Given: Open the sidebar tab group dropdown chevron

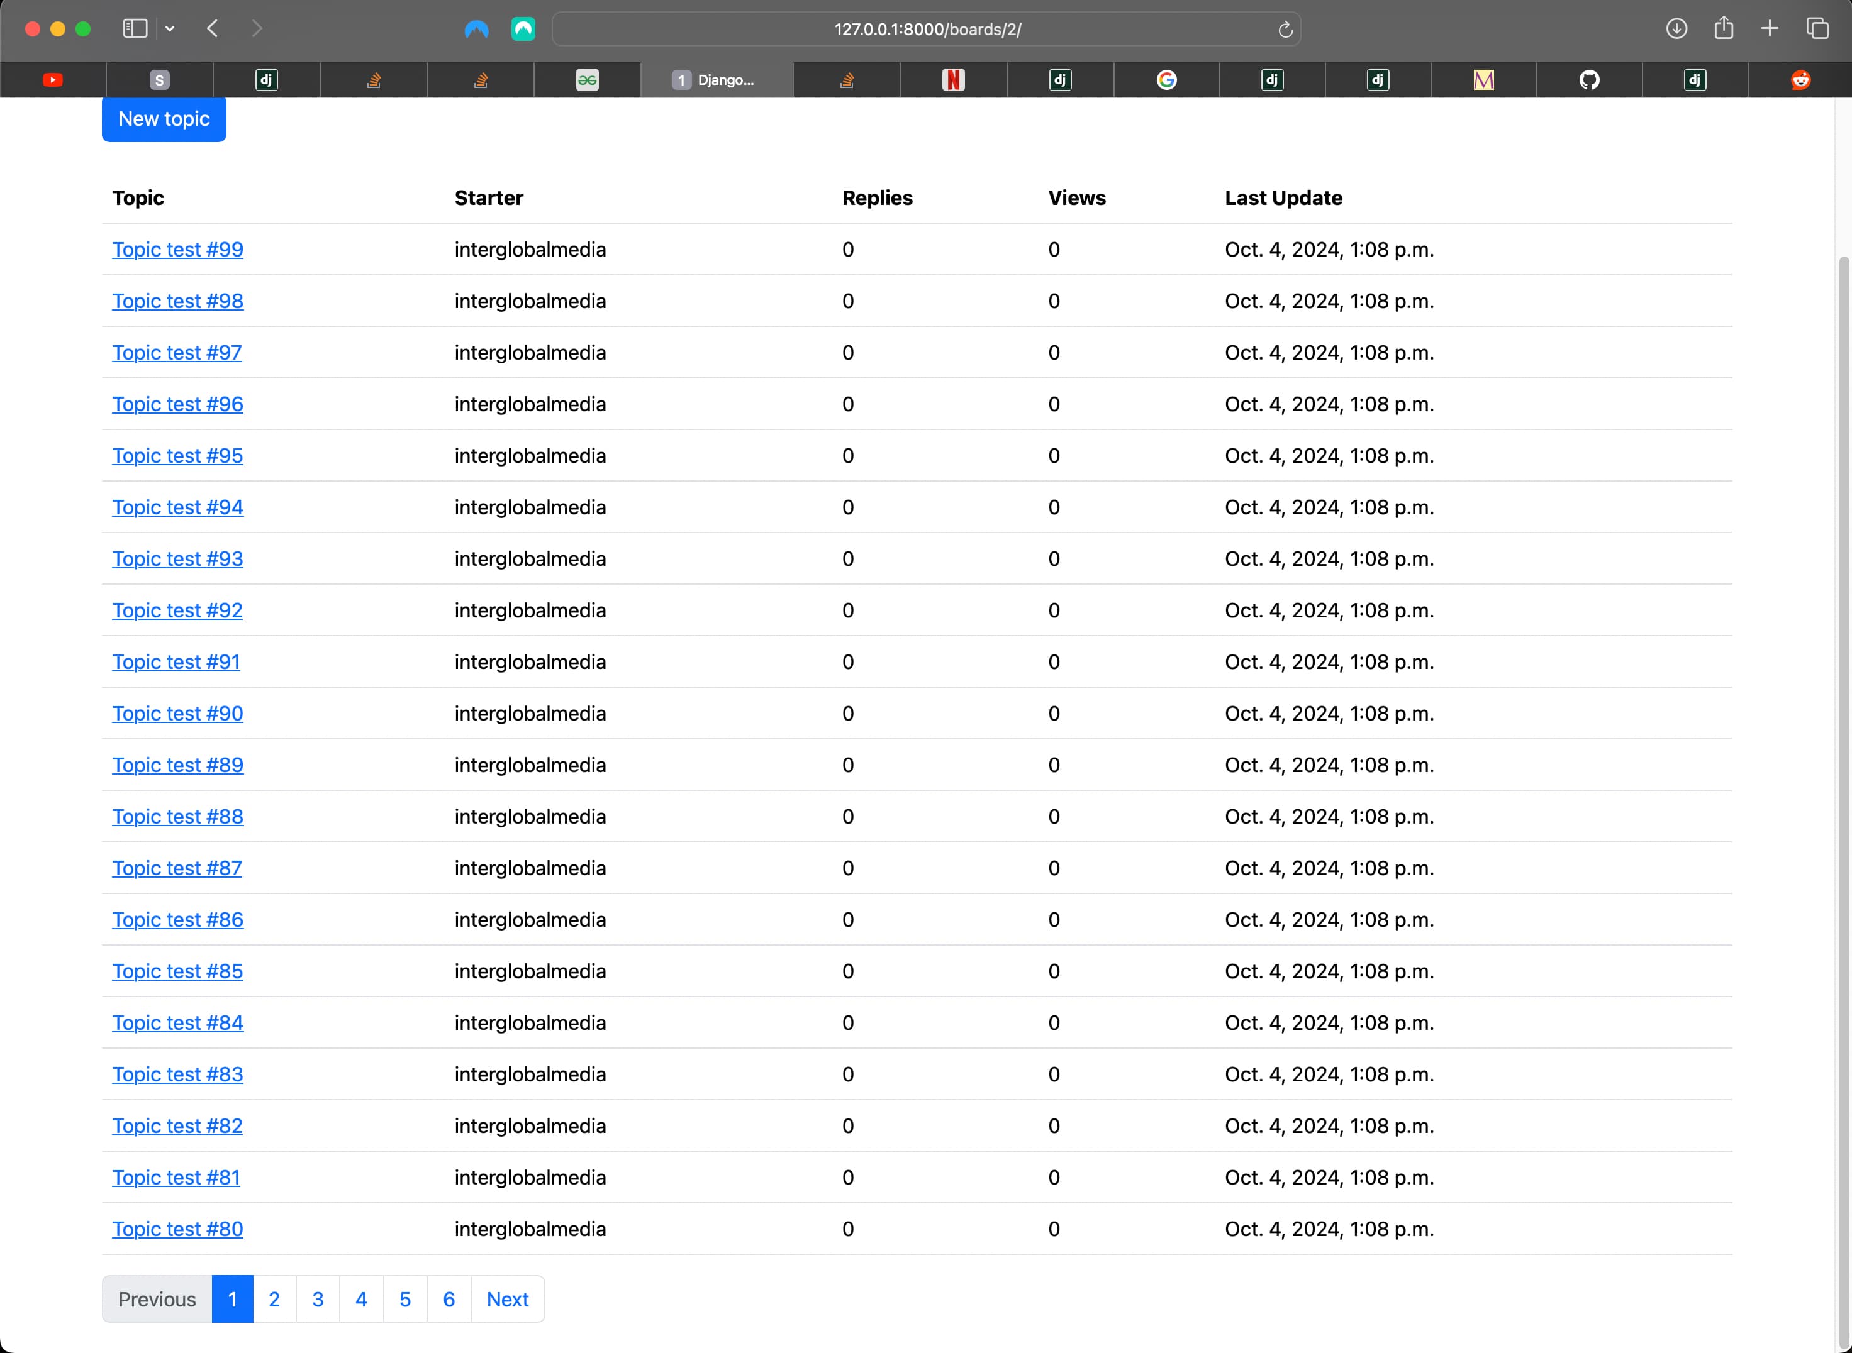Looking at the screenshot, I should (x=170, y=29).
